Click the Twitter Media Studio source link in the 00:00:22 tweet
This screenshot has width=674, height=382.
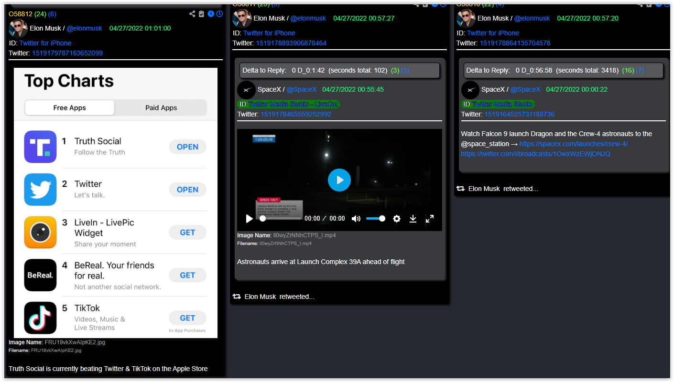click(502, 104)
